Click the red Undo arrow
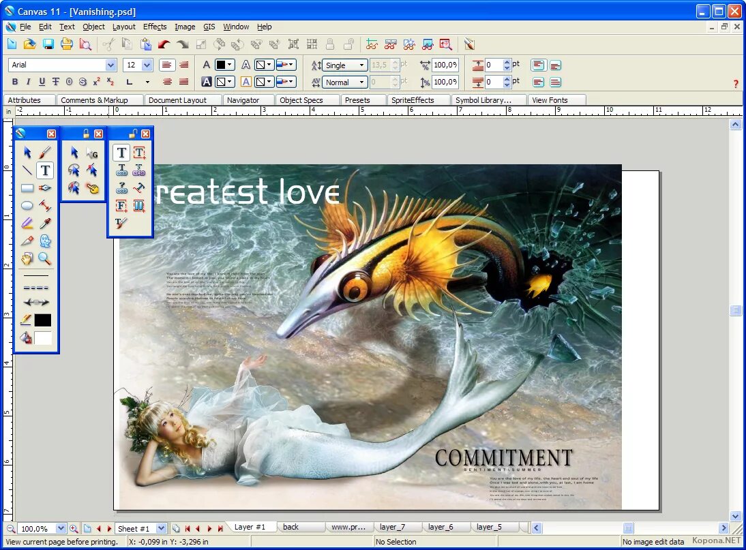The image size is (746, 550). click(x=164, y=44)
